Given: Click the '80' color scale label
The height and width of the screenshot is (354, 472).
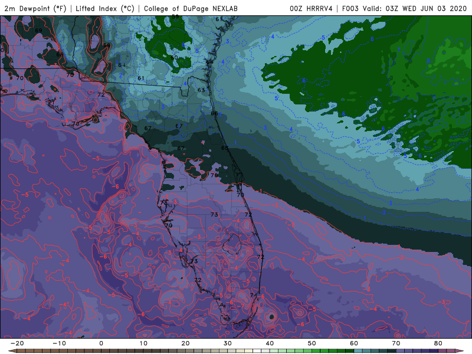Looking at the screenshot, I should pos(438,343).
